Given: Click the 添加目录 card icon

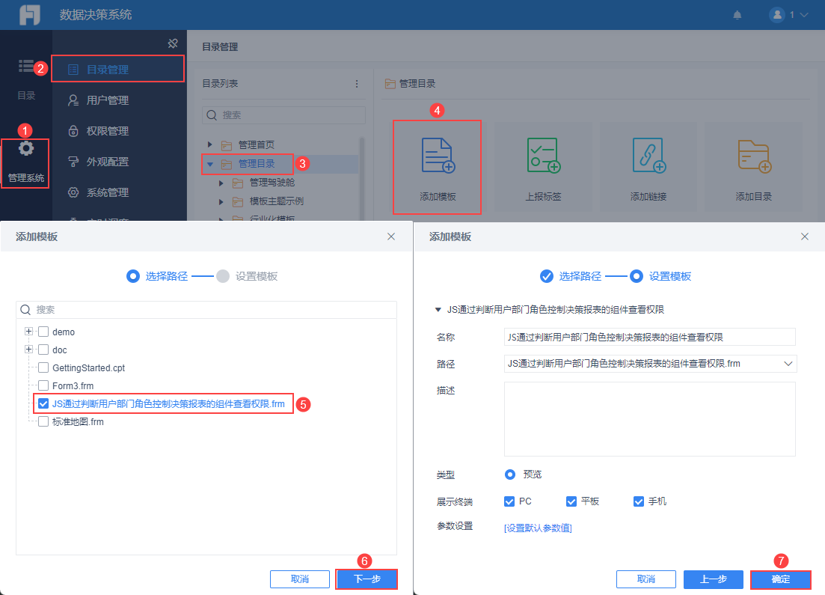Looking at the screenshot, I should 754,155.
